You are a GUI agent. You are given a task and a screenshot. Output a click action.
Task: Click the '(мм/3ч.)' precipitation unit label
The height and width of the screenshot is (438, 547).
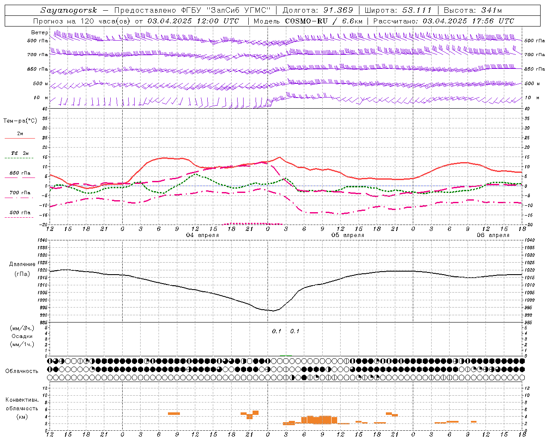(22, 328)
